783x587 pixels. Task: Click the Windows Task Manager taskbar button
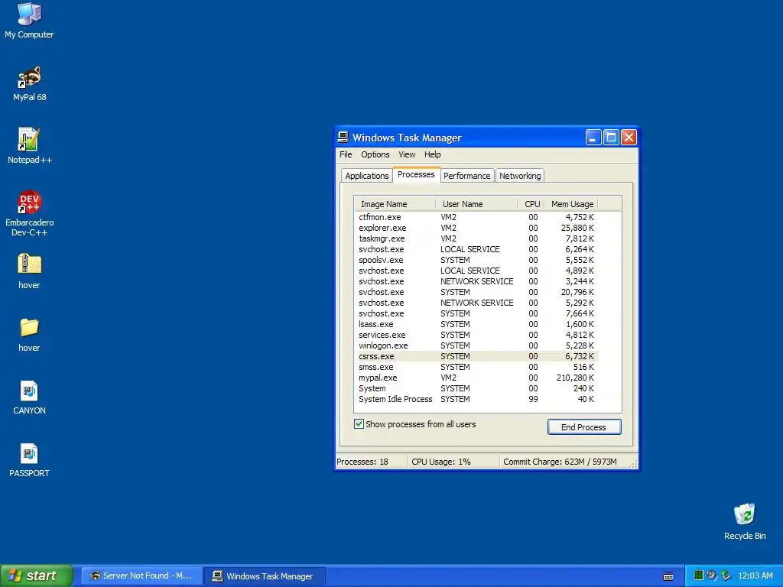point(265,576)
